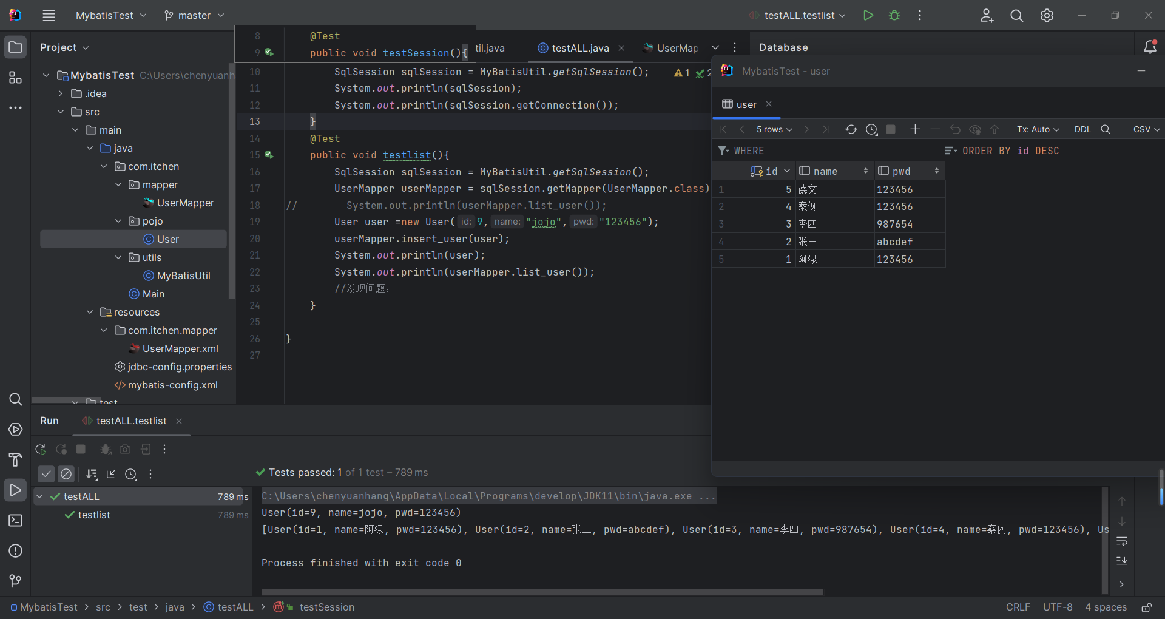
Task: Sort test results alphabetically
Action: (x=92, y=474)
